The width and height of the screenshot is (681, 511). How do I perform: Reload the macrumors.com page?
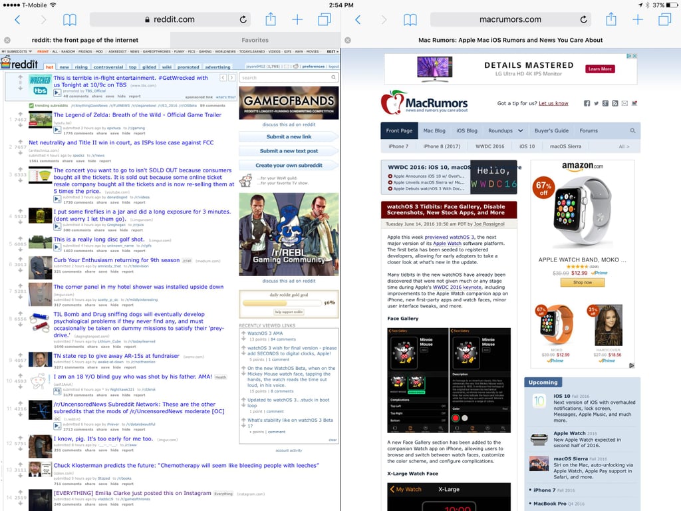coord(584,19)
